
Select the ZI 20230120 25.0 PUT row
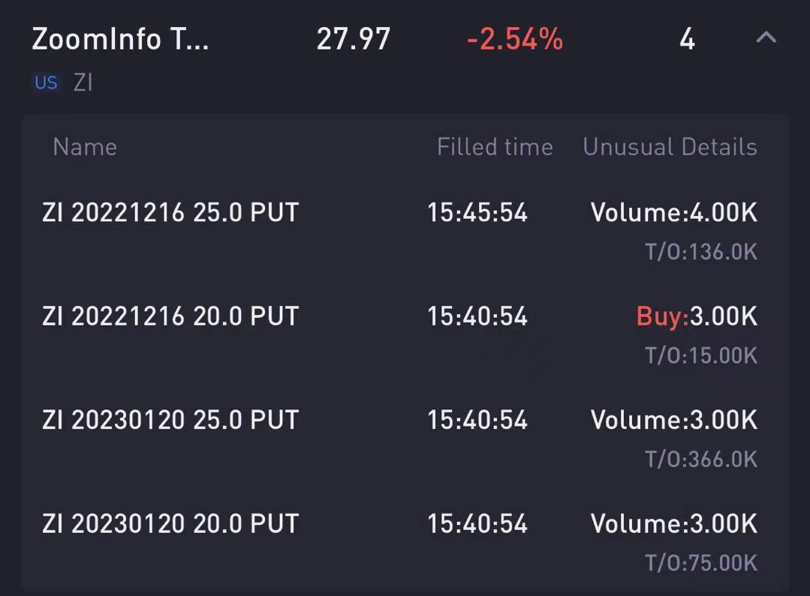170,420
